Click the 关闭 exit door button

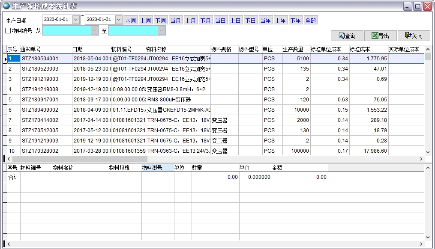click(x=414, y=36)
